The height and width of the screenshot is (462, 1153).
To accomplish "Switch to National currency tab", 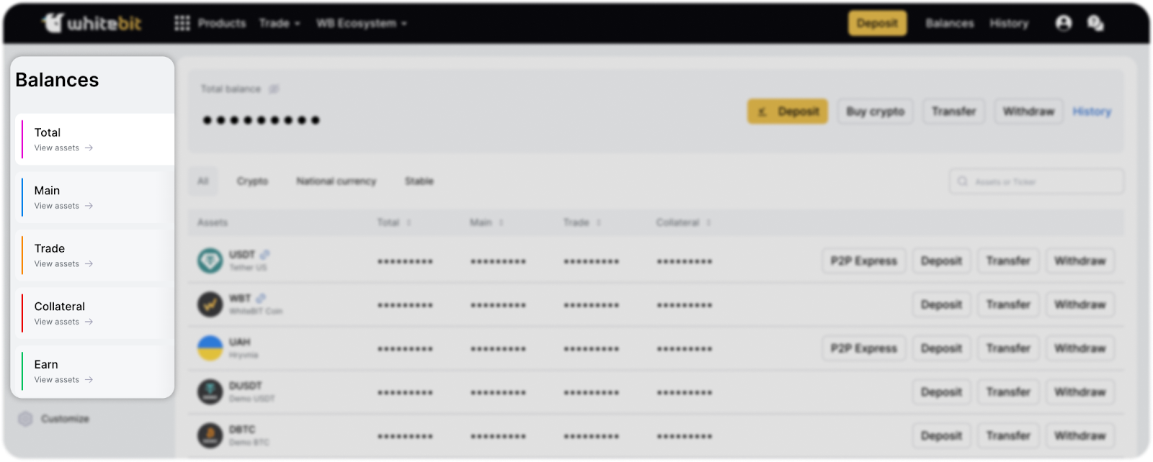I will tap(336, 181).
